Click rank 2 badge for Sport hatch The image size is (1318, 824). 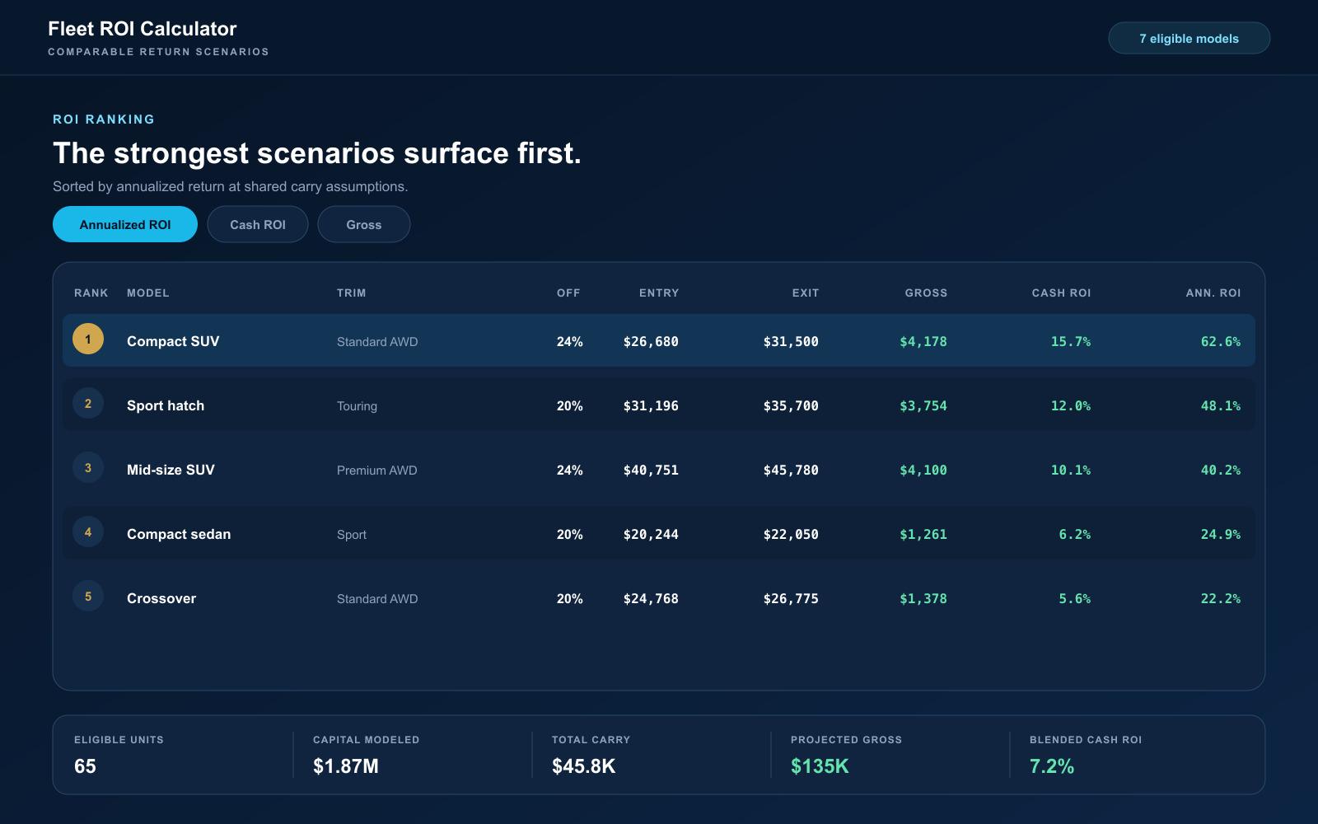pos(88,403)
